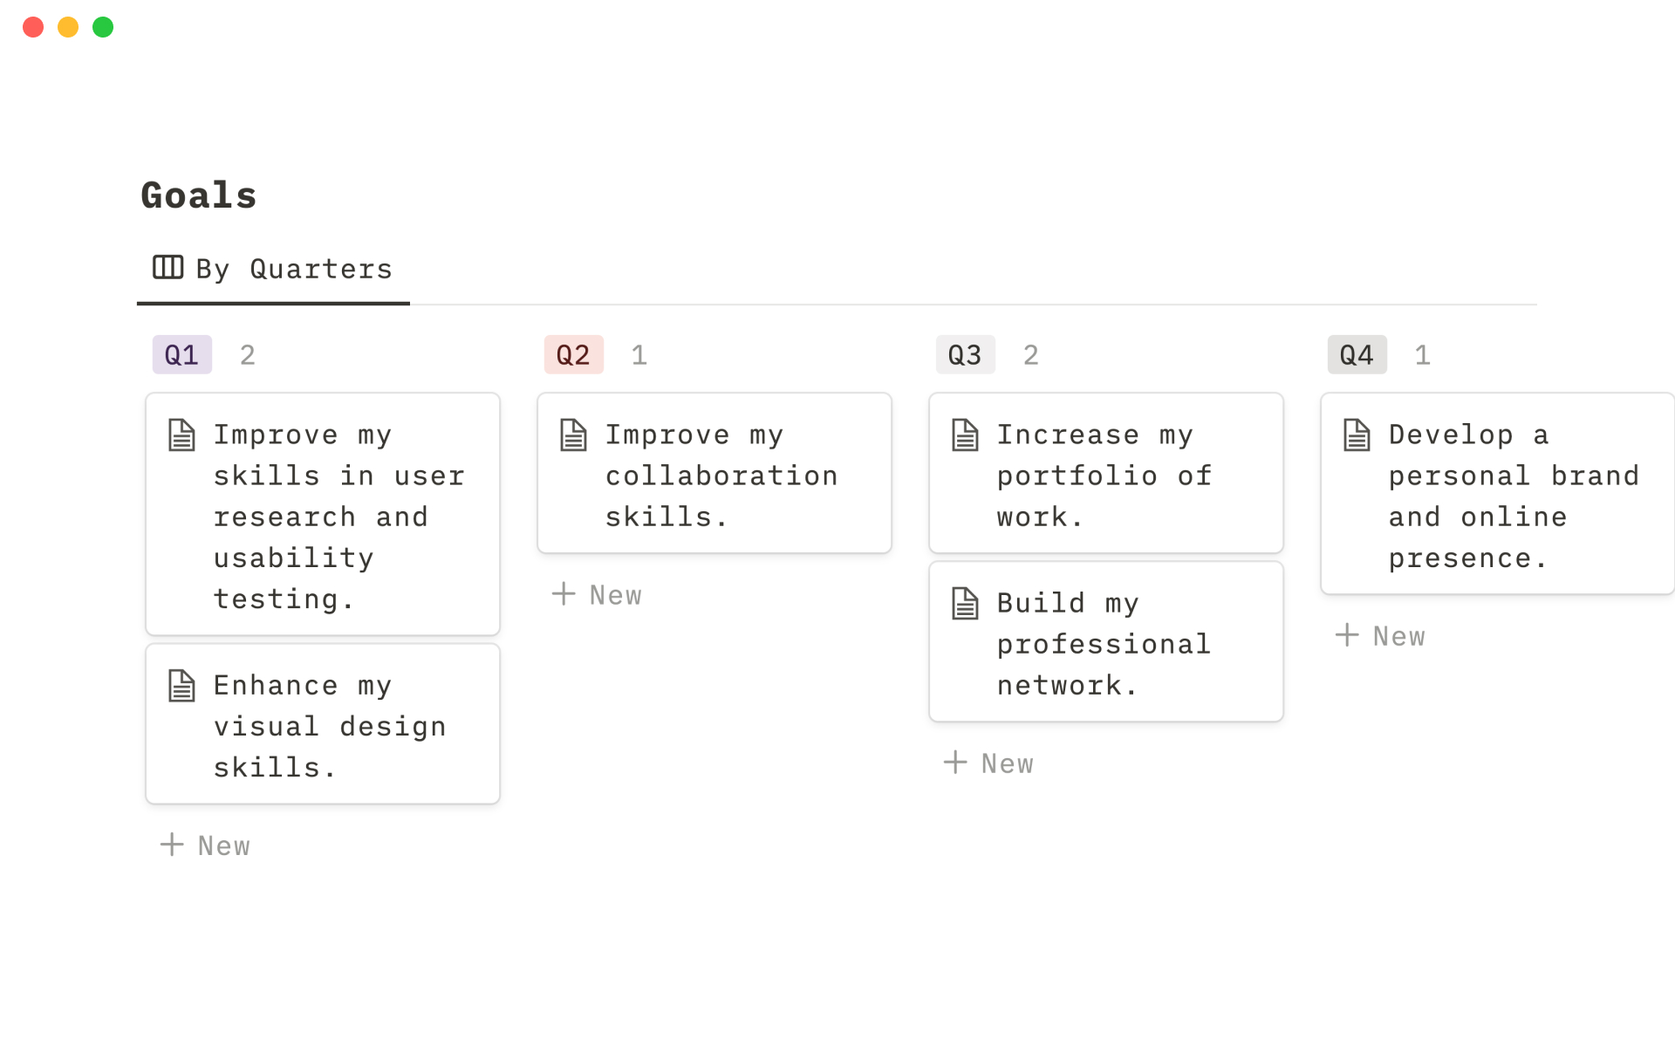Click page icon on personal brand card

point(1357,435)
